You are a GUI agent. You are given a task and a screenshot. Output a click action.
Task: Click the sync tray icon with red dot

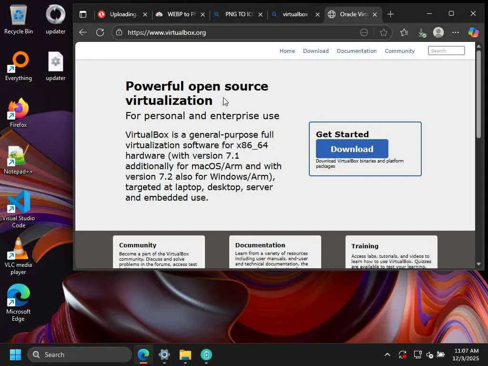[402, 355]
